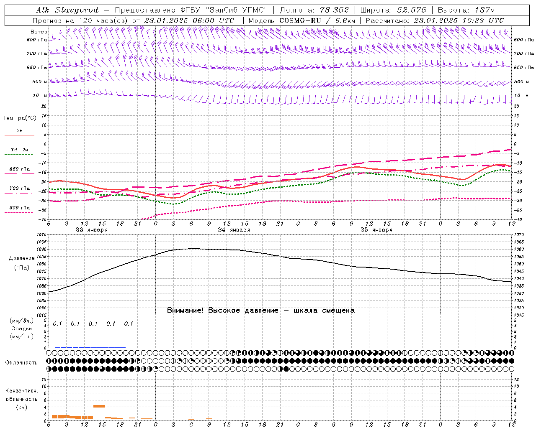The image size is (536, 428).
Task: Click the 'Конвективн.' convective cloud label
Action: click(x=21, y=391)
